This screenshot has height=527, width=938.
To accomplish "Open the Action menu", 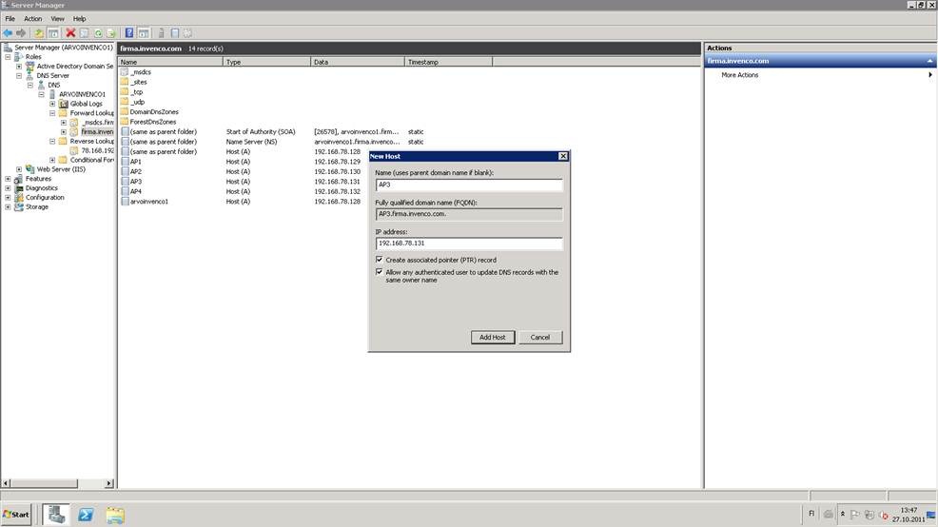I will (32, 18).
